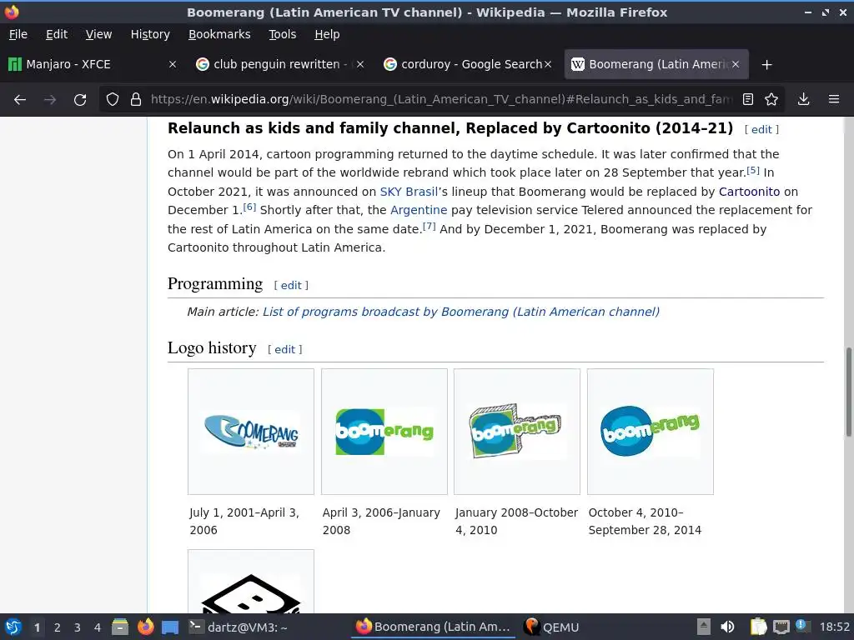The width and height of the screenshot is (854, 640).
Task: Click the page vertical scrollbar thumb
Action: 848,392
